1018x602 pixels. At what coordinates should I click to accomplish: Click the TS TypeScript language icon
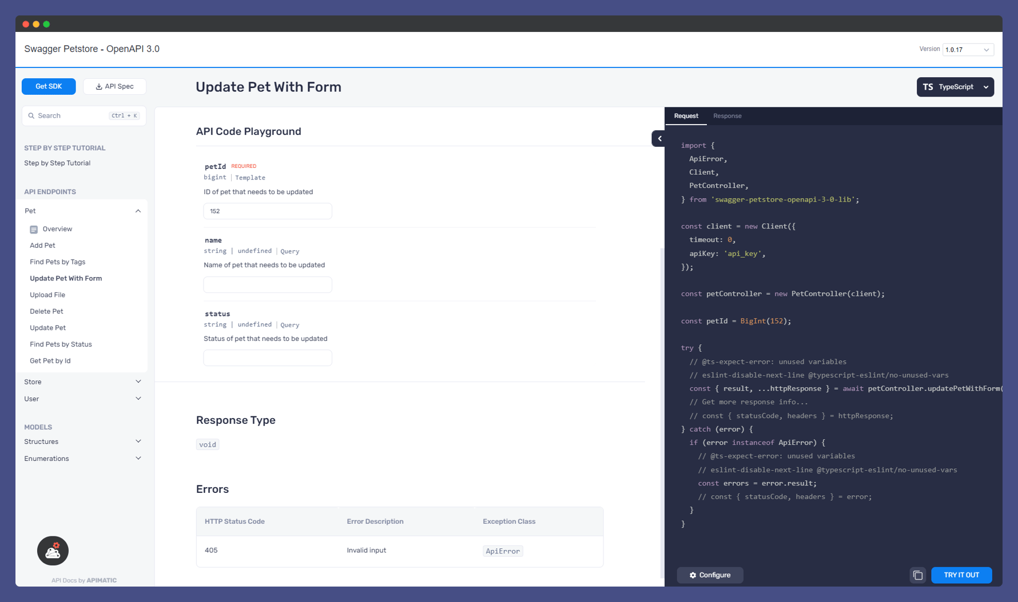[x=928, y=87]
